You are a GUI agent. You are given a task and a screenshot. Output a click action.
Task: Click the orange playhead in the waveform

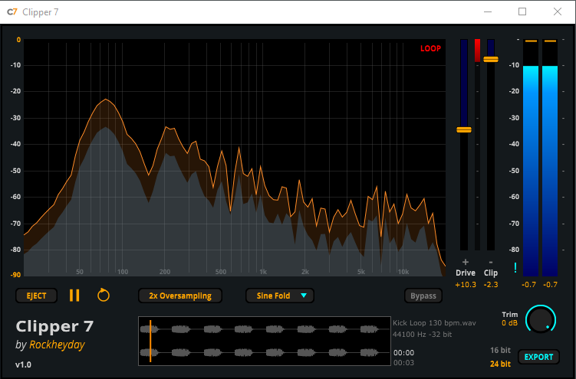point(150,341)
